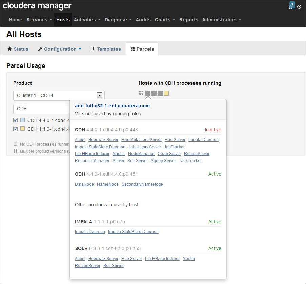Open the Oozie Server link
Screen dimensions: 306x284
169,154
